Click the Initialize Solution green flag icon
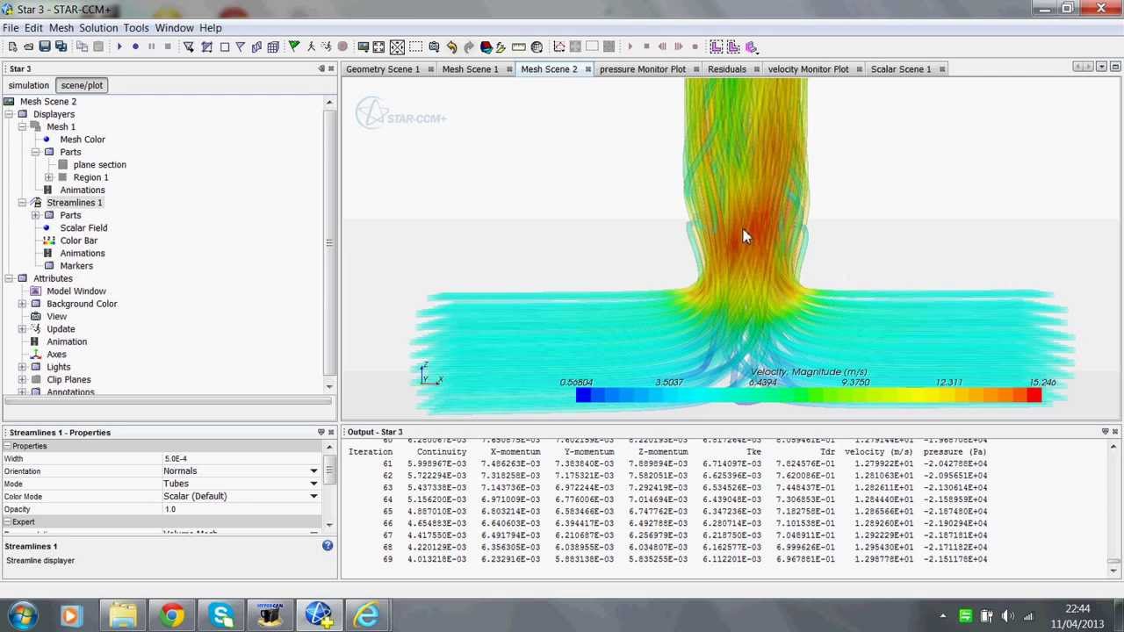 tap(294, 47)
